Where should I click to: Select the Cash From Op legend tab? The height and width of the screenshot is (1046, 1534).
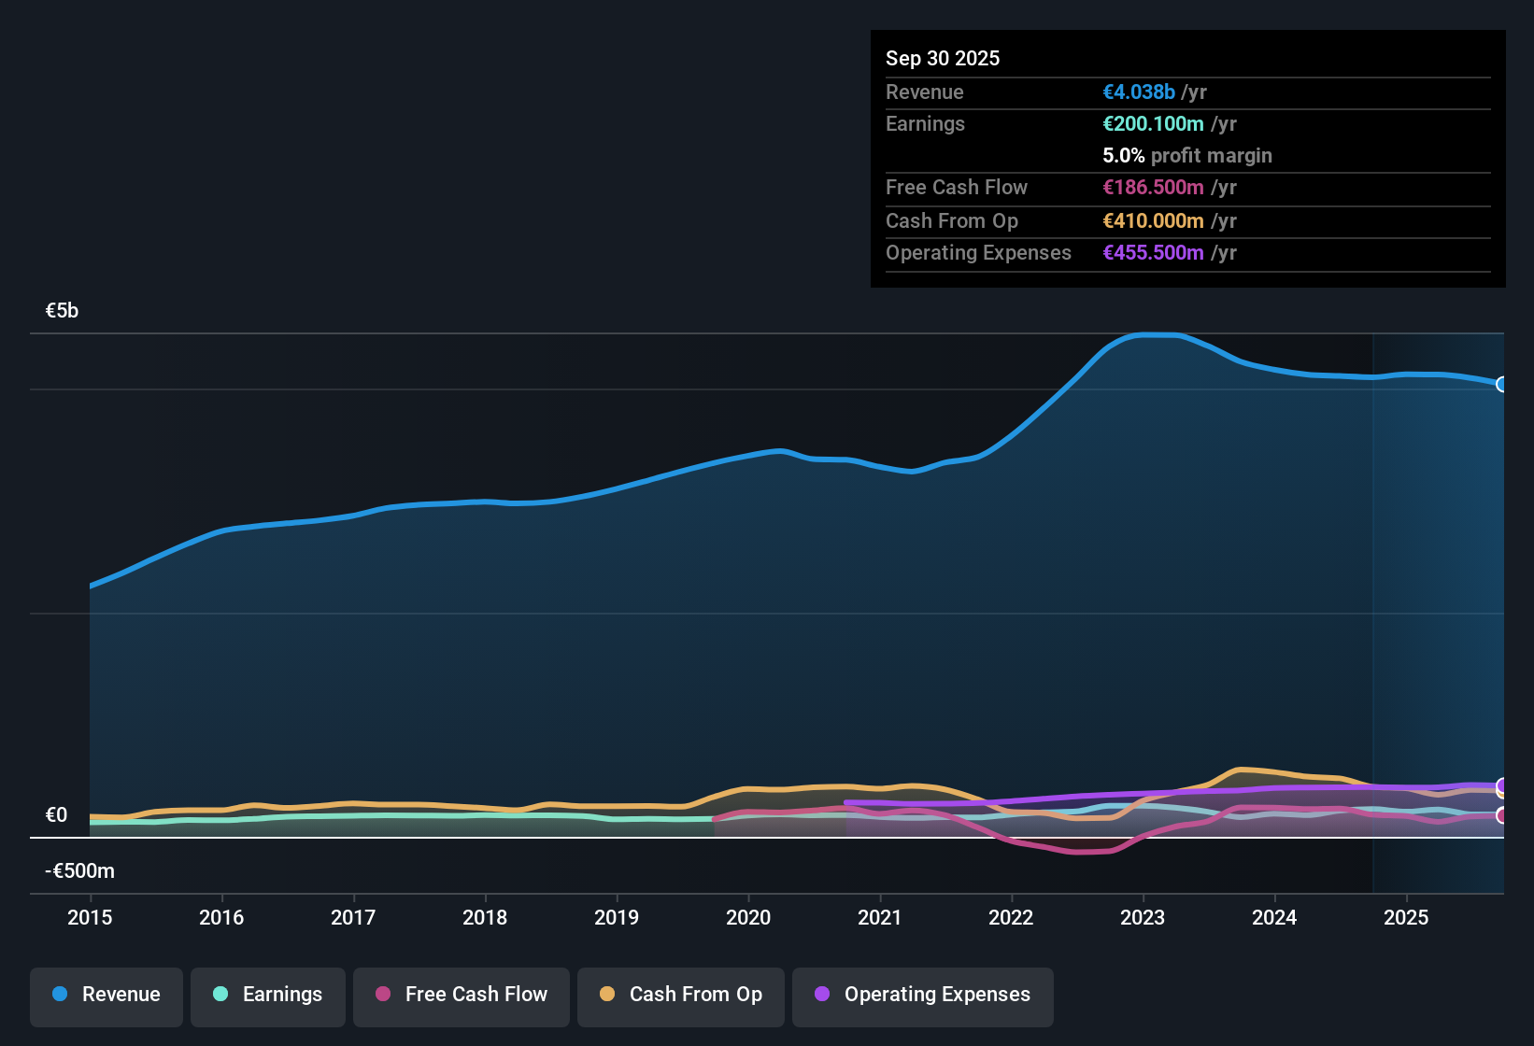680,995
